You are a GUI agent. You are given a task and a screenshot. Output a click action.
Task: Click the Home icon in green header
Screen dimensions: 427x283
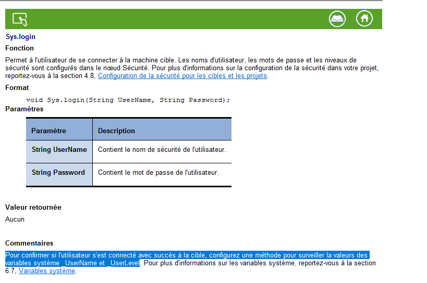pos(364,19)
